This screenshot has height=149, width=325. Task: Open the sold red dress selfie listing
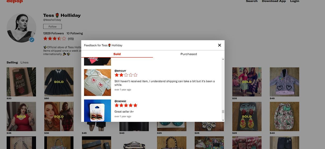tap(21, 116)
